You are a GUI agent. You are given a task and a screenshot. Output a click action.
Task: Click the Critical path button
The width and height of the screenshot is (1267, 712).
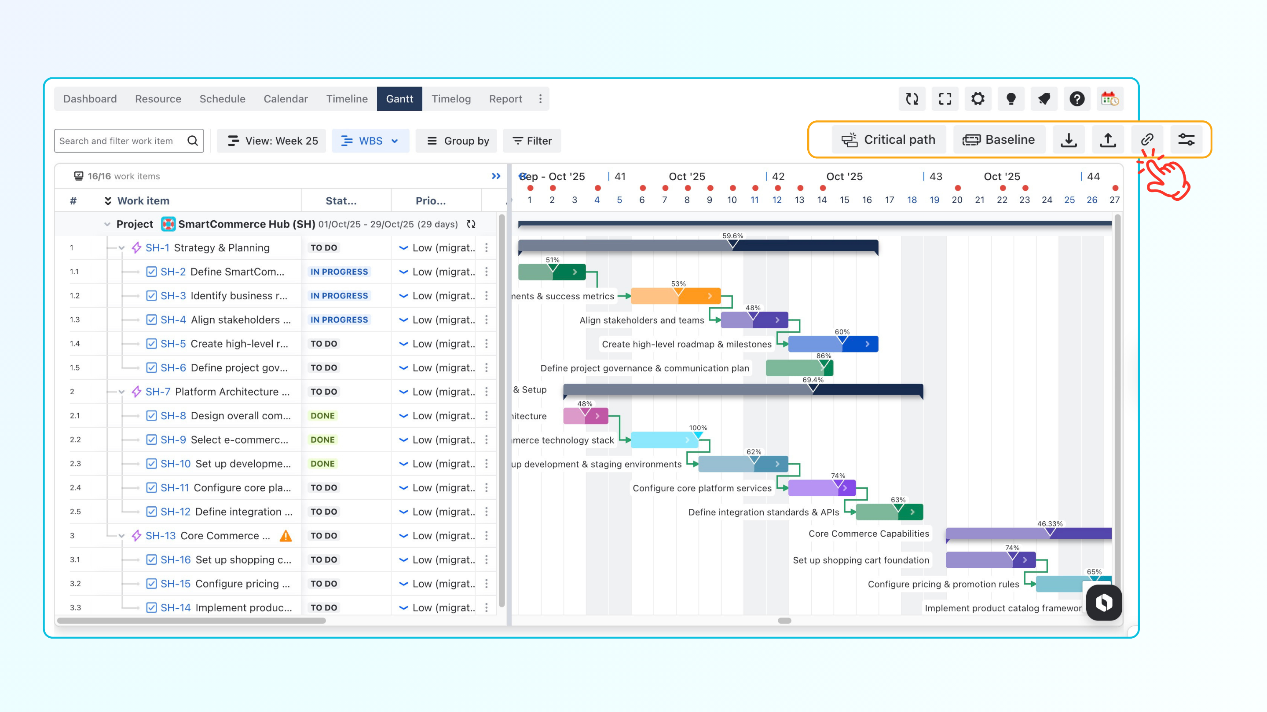888,140
